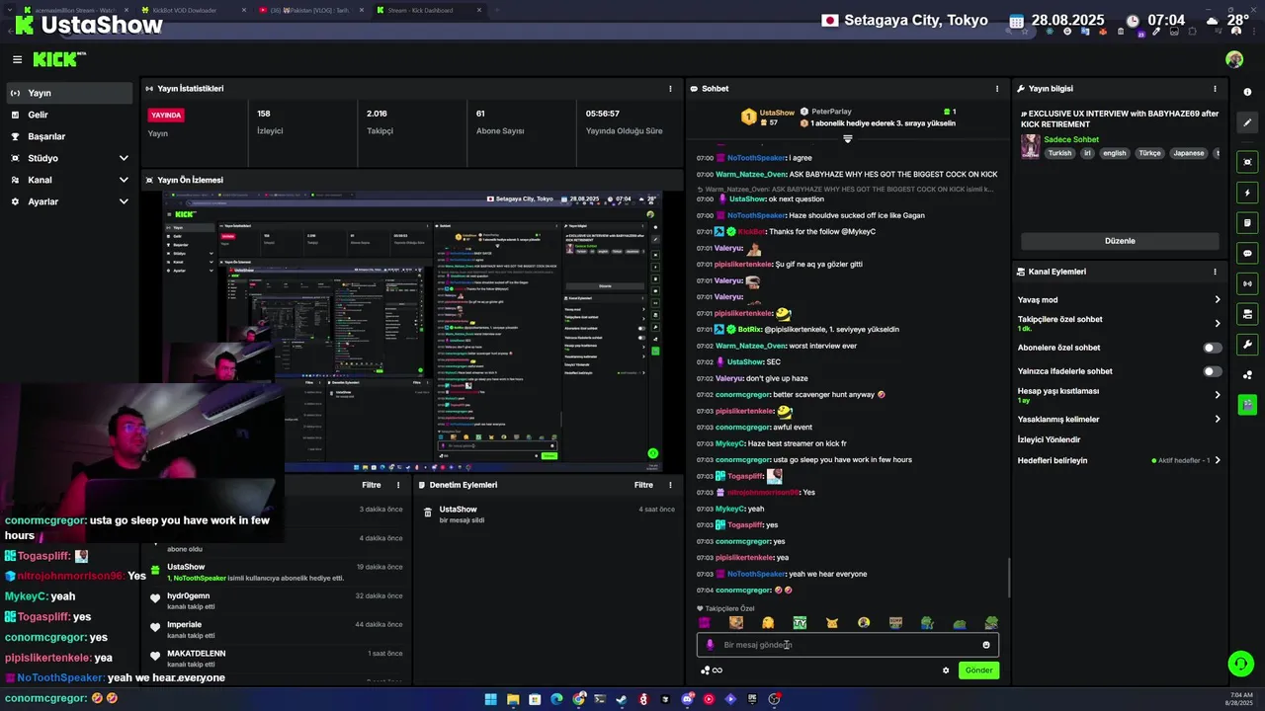This screenshot has width=1265, height=711.
Task: Click the wrench icon in the right sidebar
Action: tap(1247, 345)
